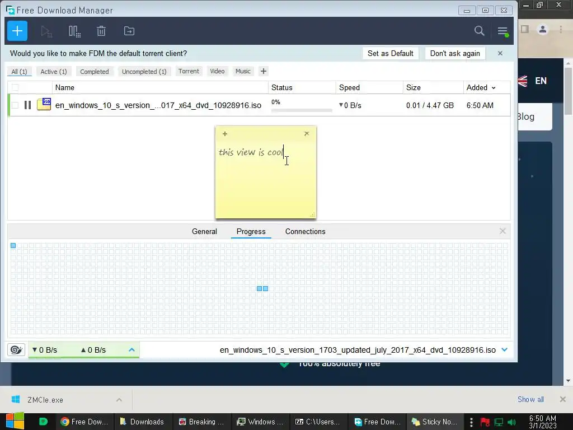Click Set as Default button

[390, 53]
